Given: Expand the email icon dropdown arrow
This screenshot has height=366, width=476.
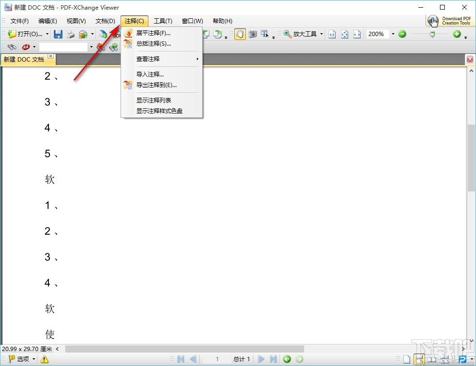Looking at the screenshot, I should [92, 34].
